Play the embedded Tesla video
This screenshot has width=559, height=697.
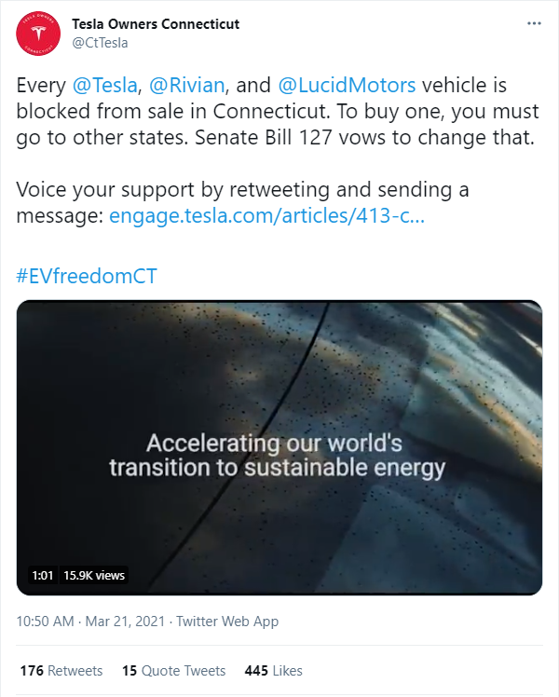coord(279,447)
